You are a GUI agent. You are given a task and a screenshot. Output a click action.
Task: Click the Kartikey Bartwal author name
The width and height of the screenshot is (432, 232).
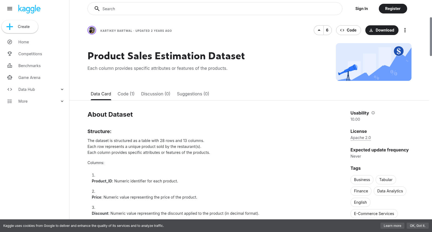[x=116, y=31]
